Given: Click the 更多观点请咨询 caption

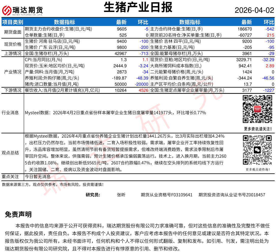Looking at the screenshot, I should click(257, 169).
